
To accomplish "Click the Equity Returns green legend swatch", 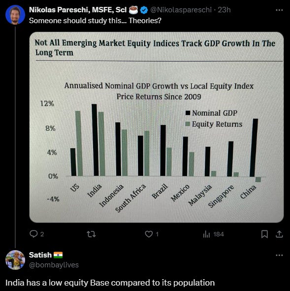I will click(x=188, y=124).
